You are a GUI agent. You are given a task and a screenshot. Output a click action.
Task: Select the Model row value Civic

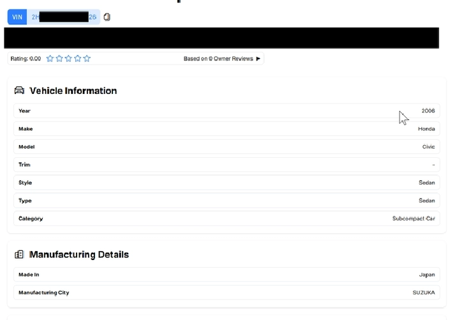[x=428, y=147]
